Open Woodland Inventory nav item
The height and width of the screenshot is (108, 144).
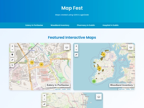(60, 25)
